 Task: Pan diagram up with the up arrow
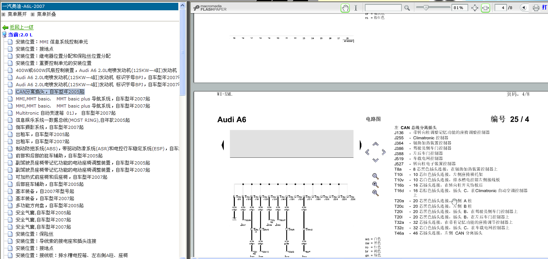[x=375, y=144]
